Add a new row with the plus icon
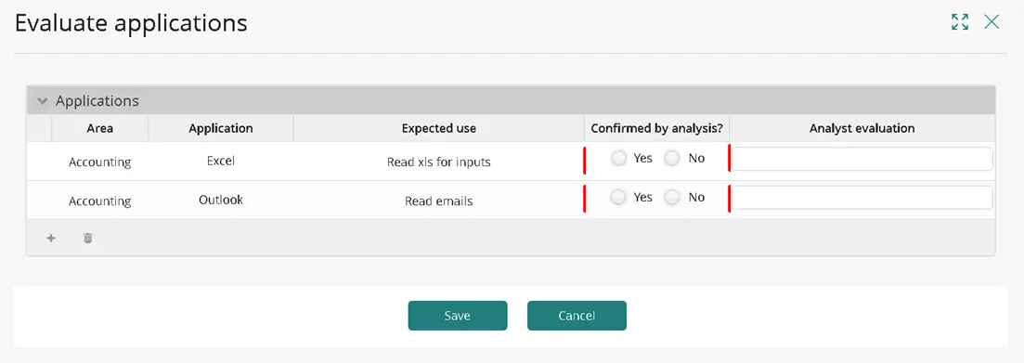This screenshot has width=1024, height=363. 51,239
